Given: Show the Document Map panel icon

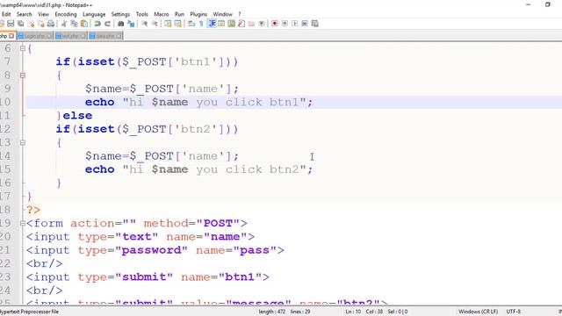Looking at the screenshot, I should 232,24.
